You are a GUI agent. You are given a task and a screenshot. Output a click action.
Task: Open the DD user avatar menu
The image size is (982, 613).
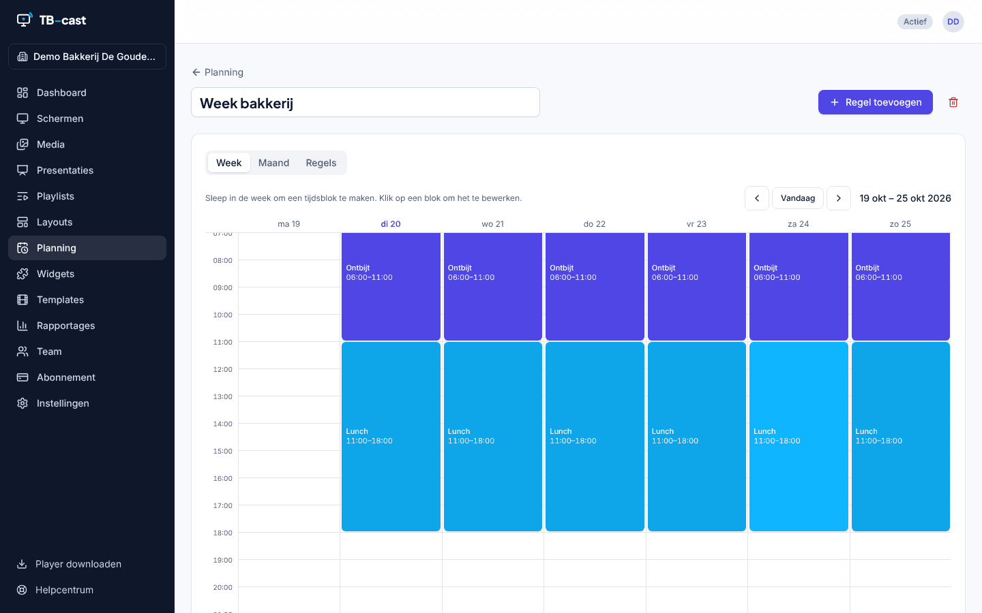coord(953,22)
